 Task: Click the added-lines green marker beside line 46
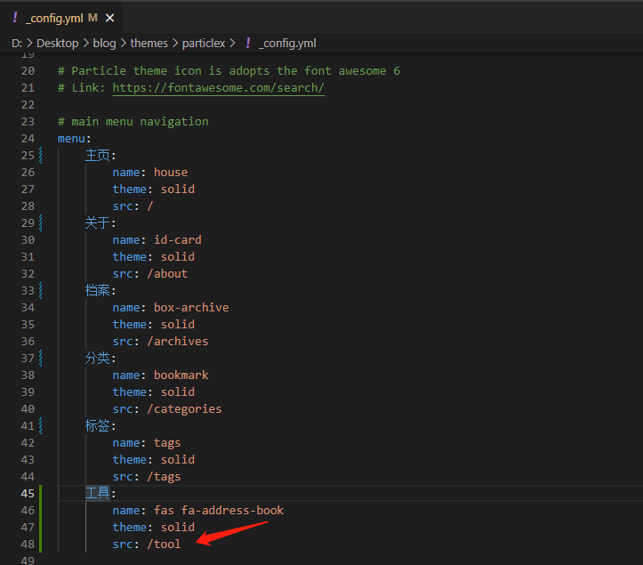[x=40, y=511]
